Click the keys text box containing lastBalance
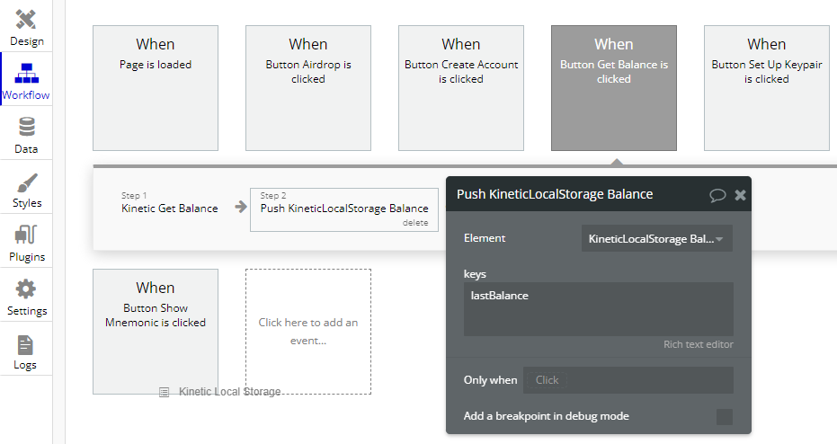Image resolution: width=837 pixels, height=444 pixels. [x=598, y=309]
